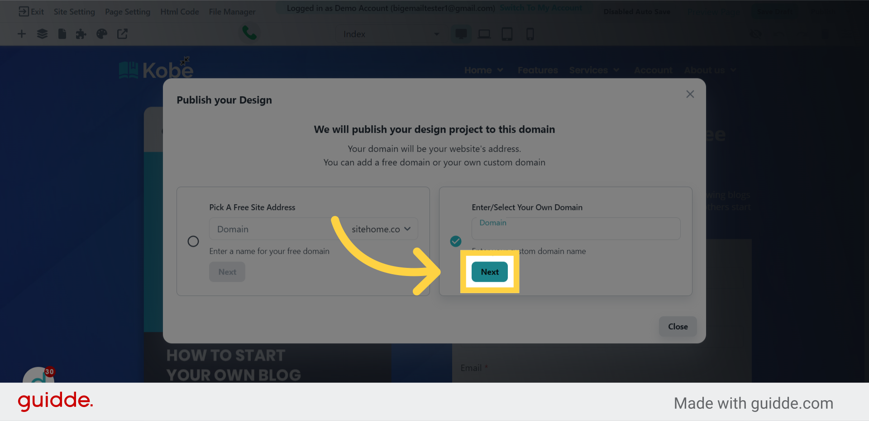Click the Save Draft button

point(775,12)
